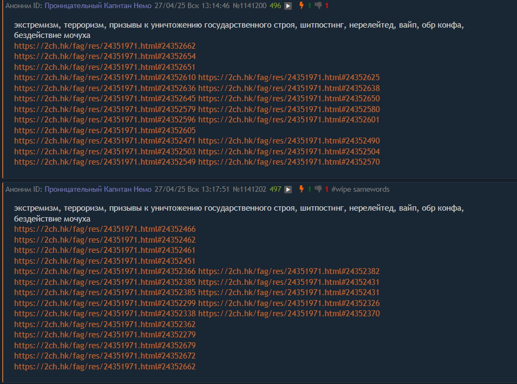
Task: Click the play arrow icon in post №1141202
Action: (x=288, y=190)
